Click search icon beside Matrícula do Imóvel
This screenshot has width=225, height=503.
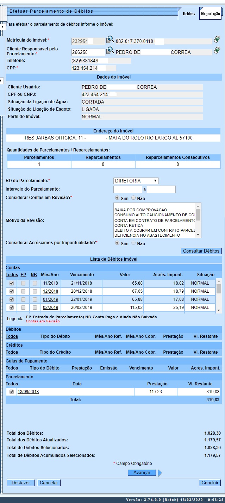click(x=111, y=40)
